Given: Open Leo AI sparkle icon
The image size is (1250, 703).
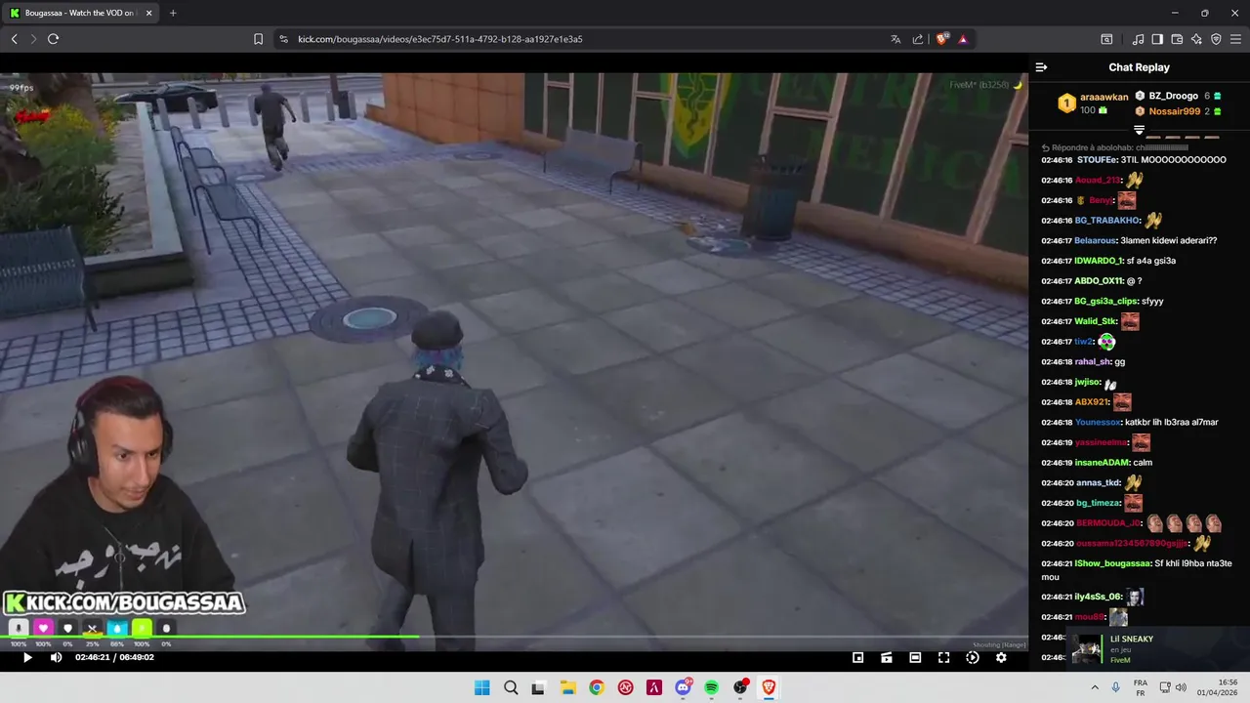Looking at the screenshot, I should (x=1196, y=39).
